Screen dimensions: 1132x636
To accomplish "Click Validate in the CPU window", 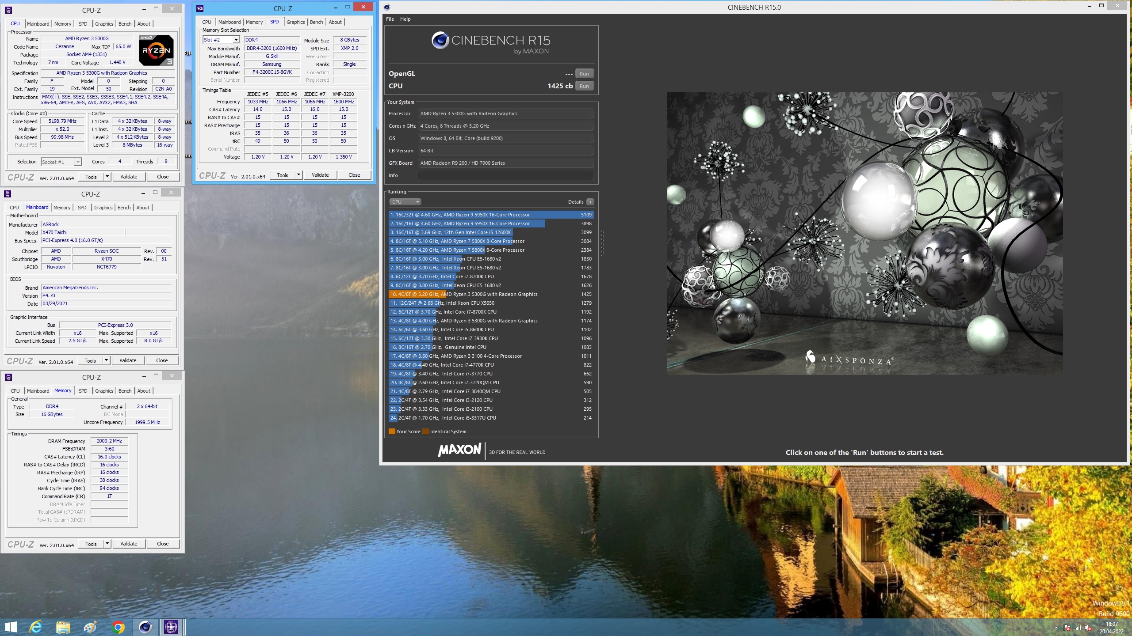I will [x=129, y=177].
